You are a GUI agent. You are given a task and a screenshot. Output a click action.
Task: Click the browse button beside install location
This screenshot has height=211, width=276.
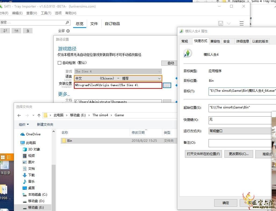pyautogui.click(x=167, y=85)
